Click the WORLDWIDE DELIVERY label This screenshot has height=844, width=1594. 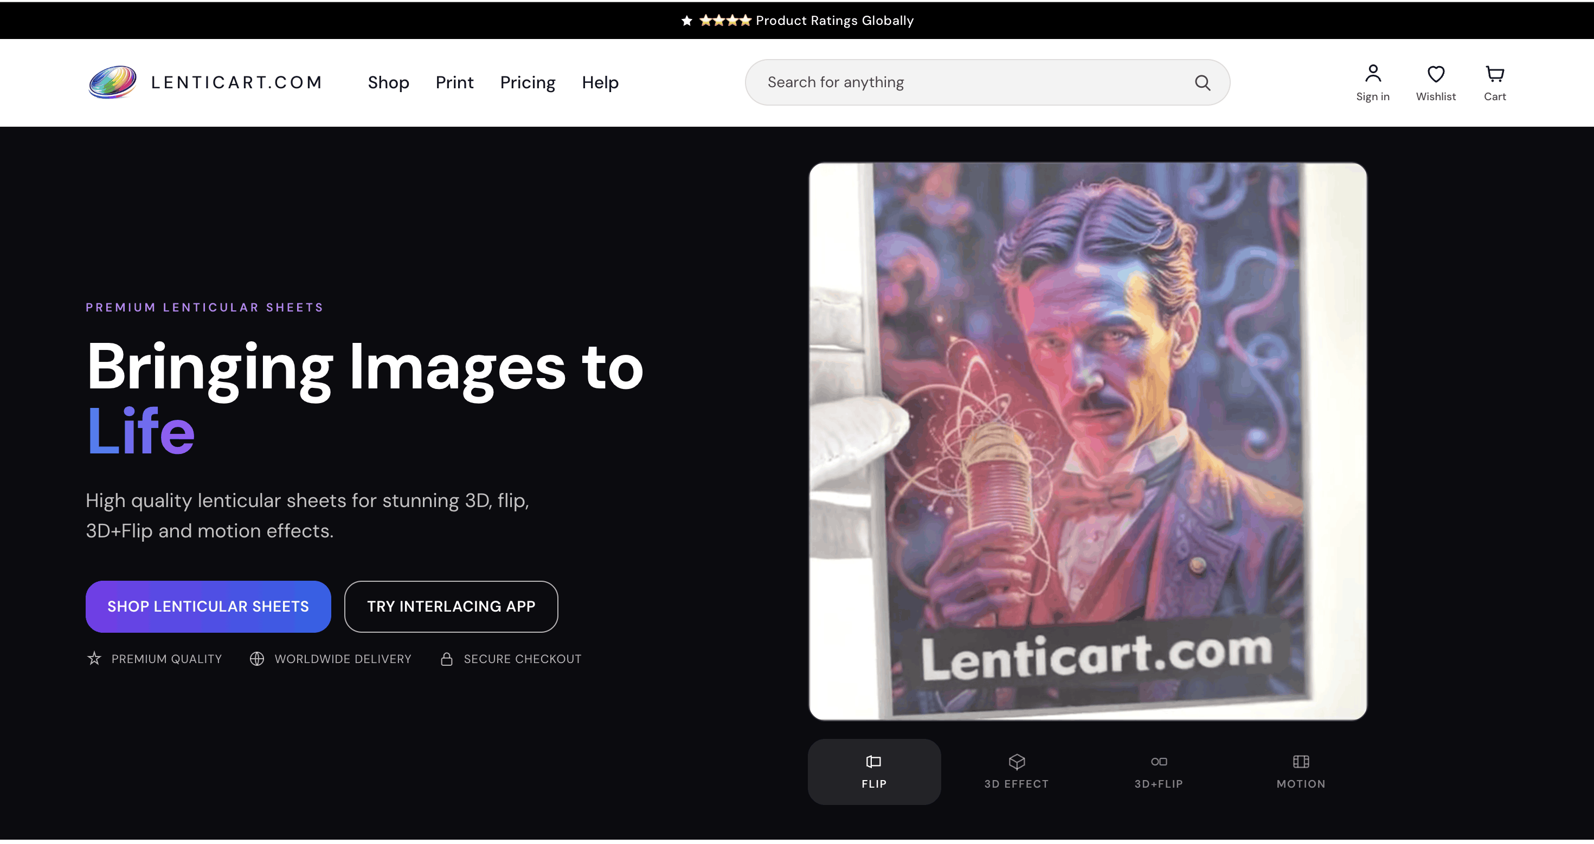[x=343, y=659]
